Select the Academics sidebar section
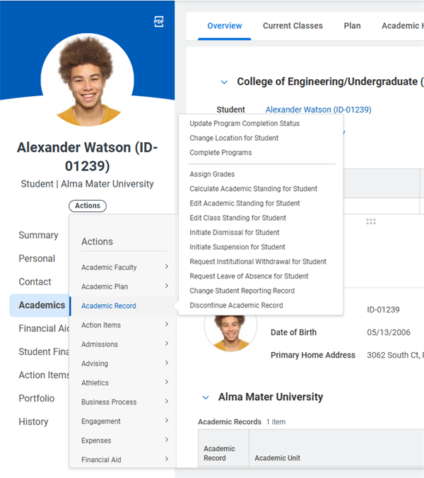Viewport: 424px width, 478px height. 40,305
